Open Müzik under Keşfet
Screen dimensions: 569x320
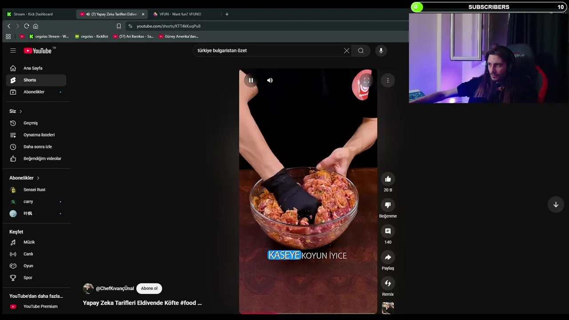[36, 242]
